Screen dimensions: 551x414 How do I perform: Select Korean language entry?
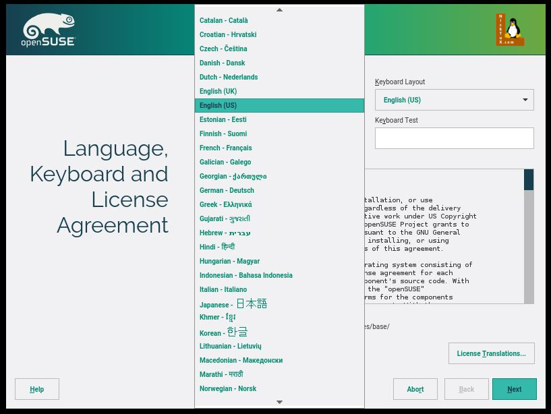coord(223,332)
